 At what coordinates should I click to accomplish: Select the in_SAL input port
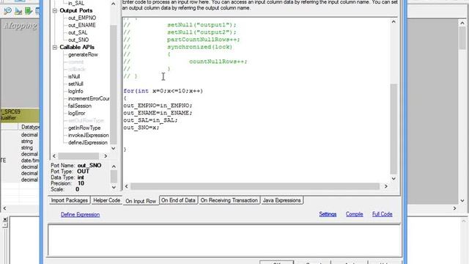76,3
